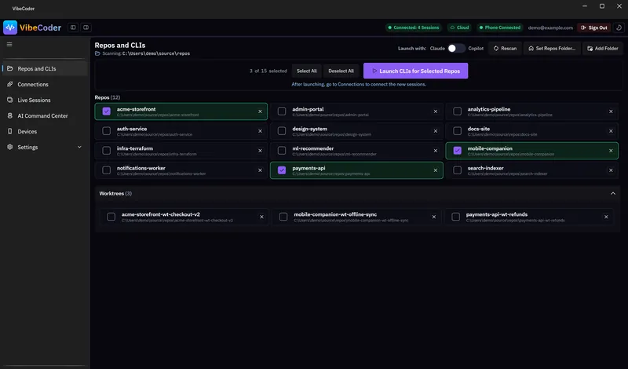
Task: Click Launch CLIs for Selected Repos
Action: [415, 71]
